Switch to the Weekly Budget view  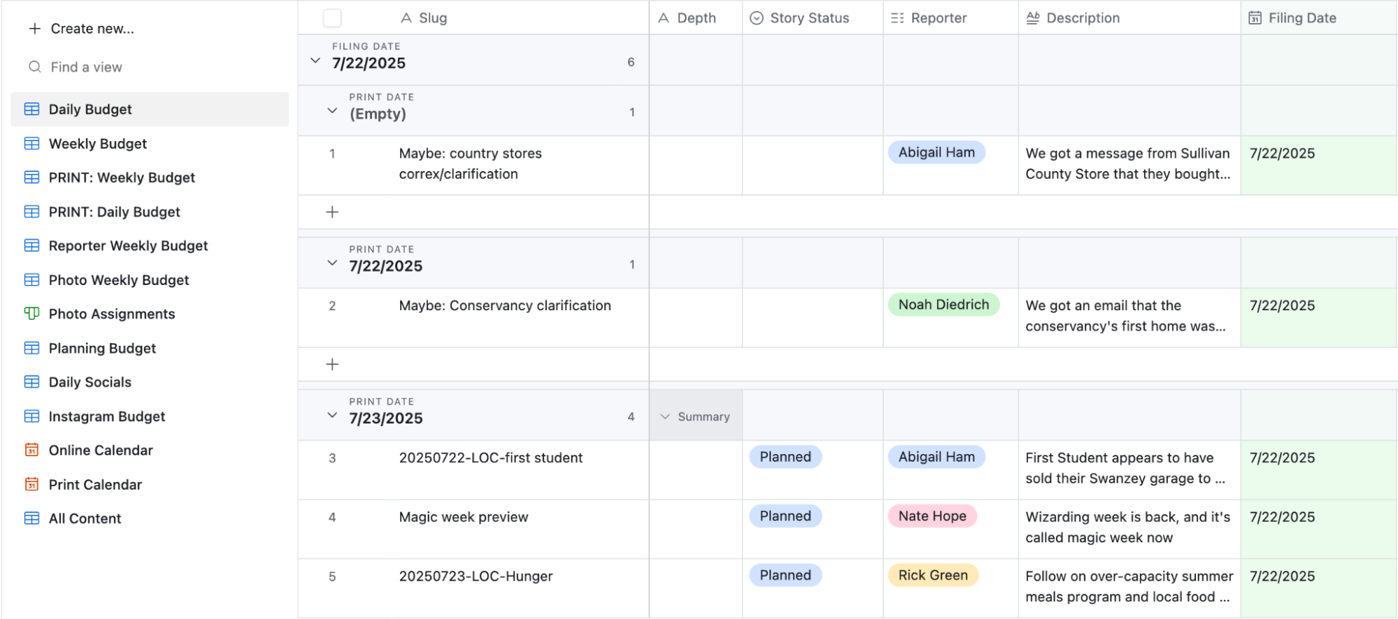pos(150,143)
